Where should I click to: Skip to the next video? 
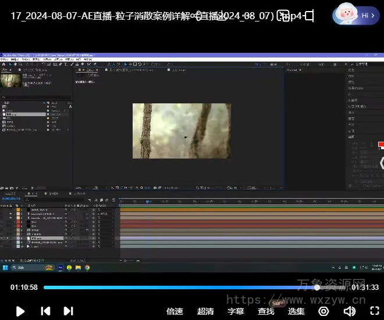coord(68,311)
